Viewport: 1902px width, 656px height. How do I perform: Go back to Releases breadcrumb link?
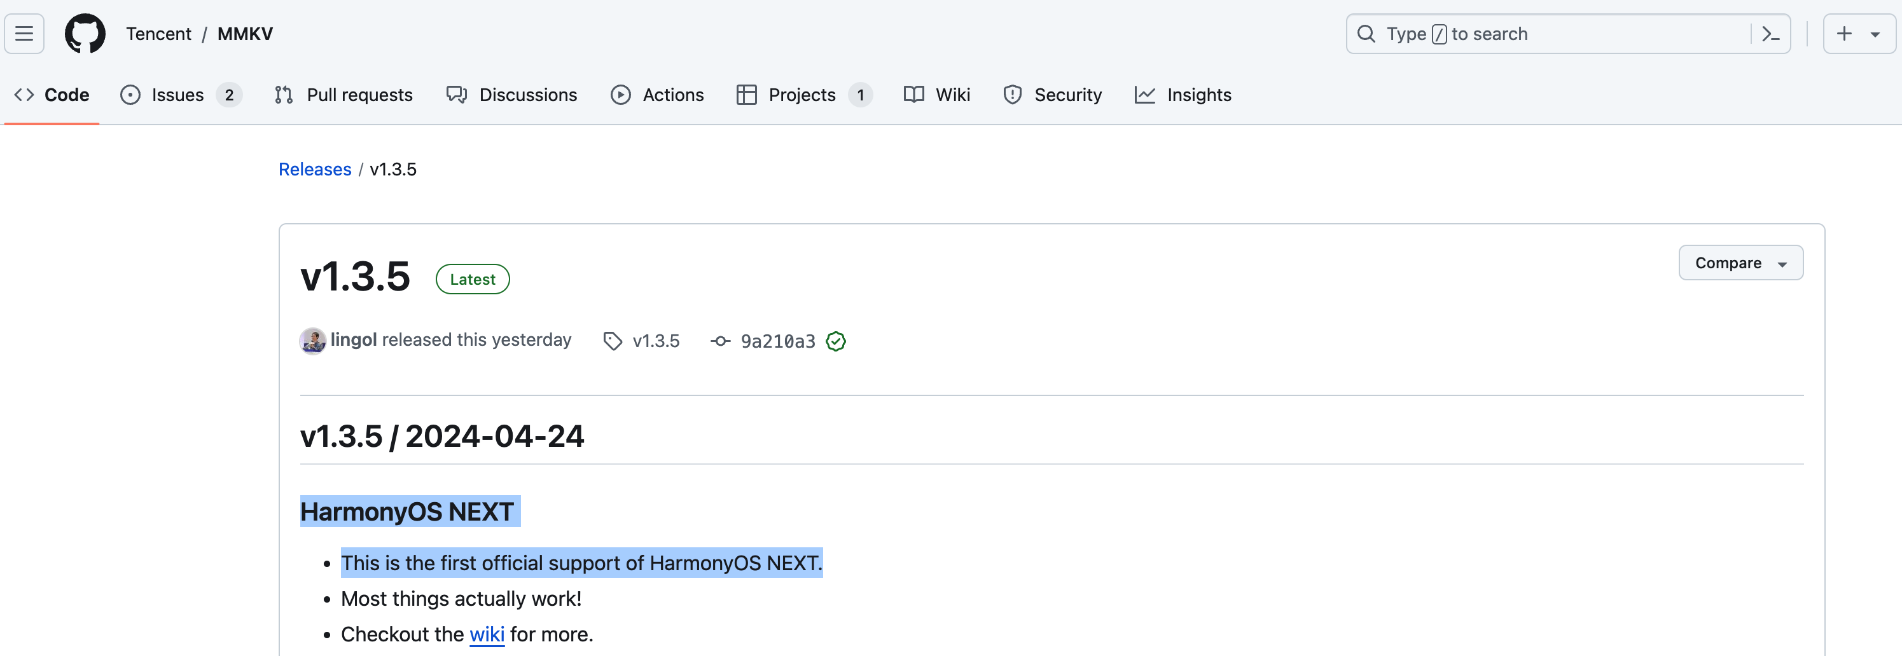314,170
